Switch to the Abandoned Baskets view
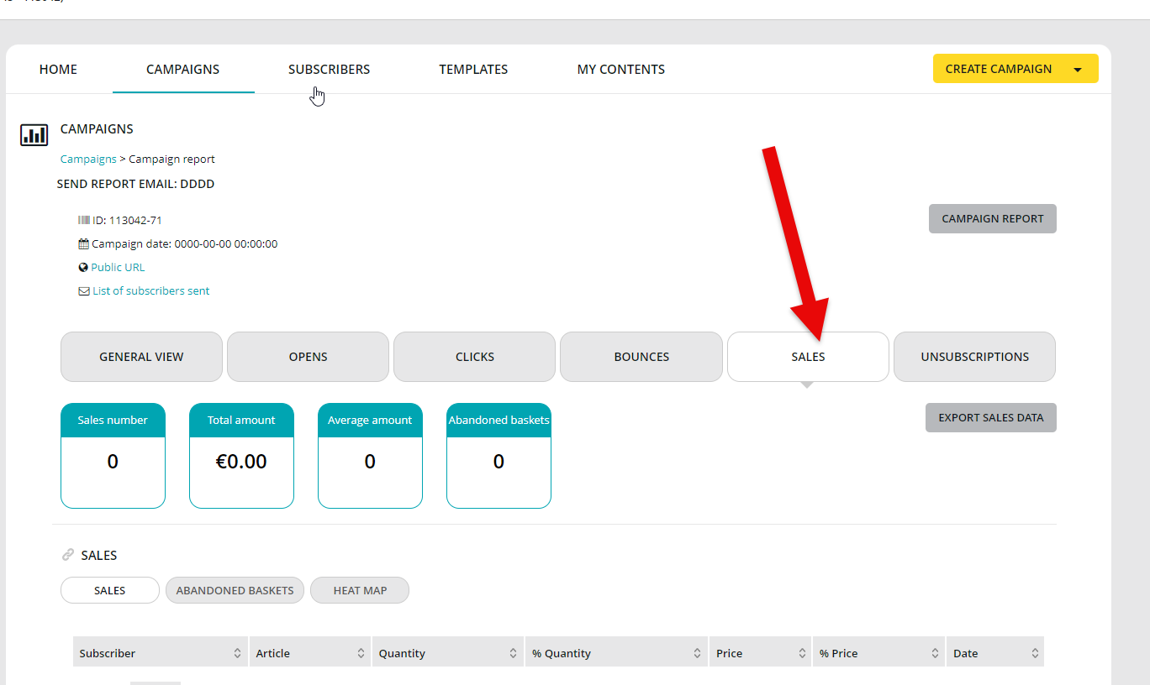 click(235, 590)
